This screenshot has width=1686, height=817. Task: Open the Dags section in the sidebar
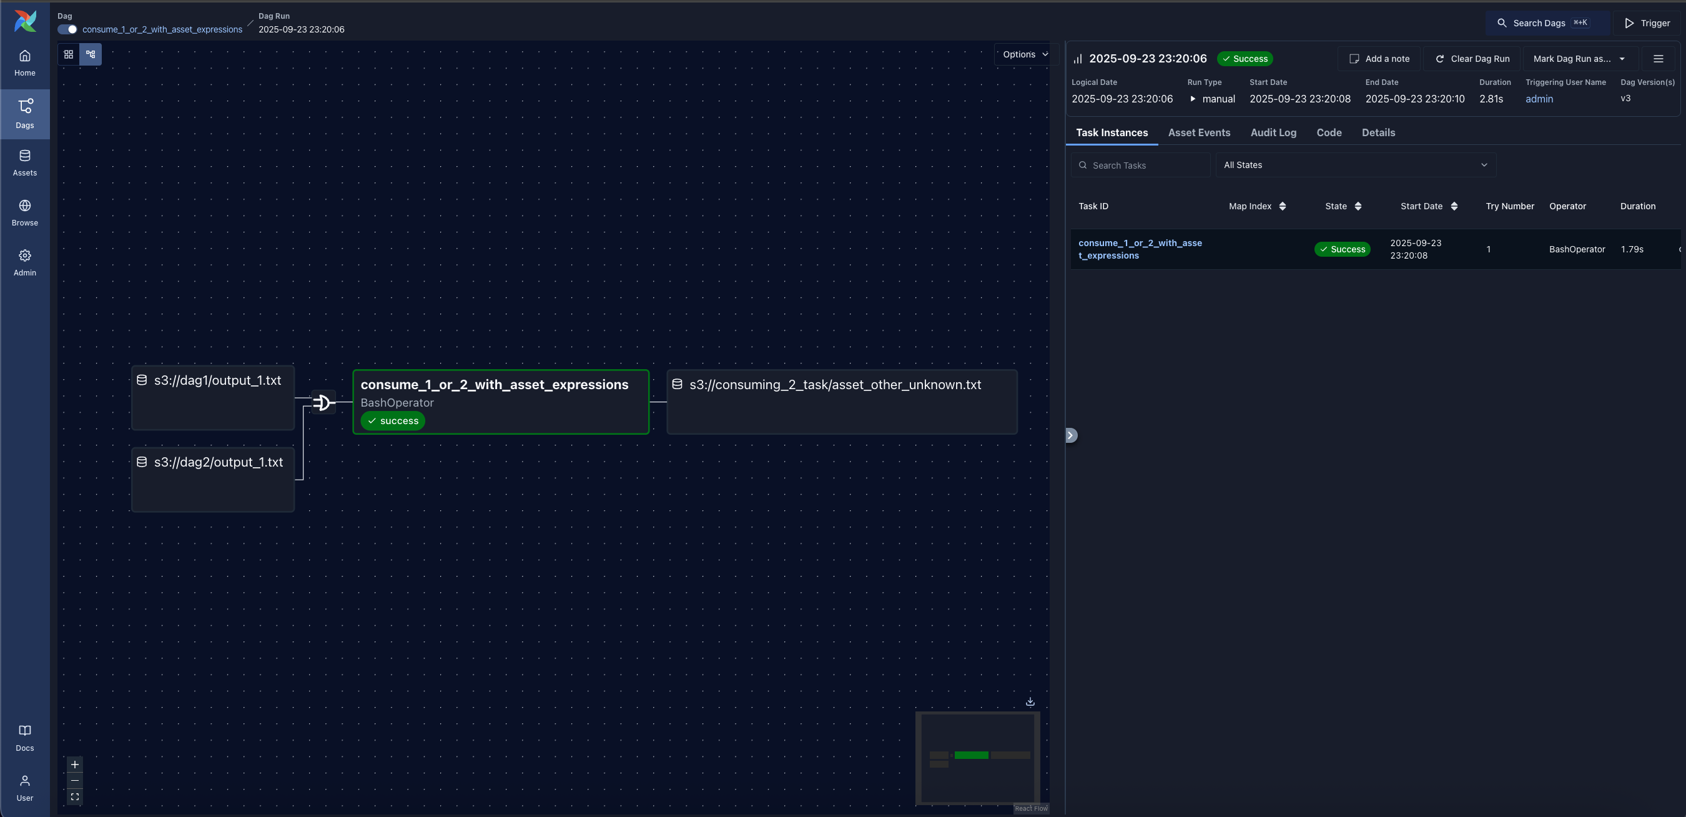(24, 112)
